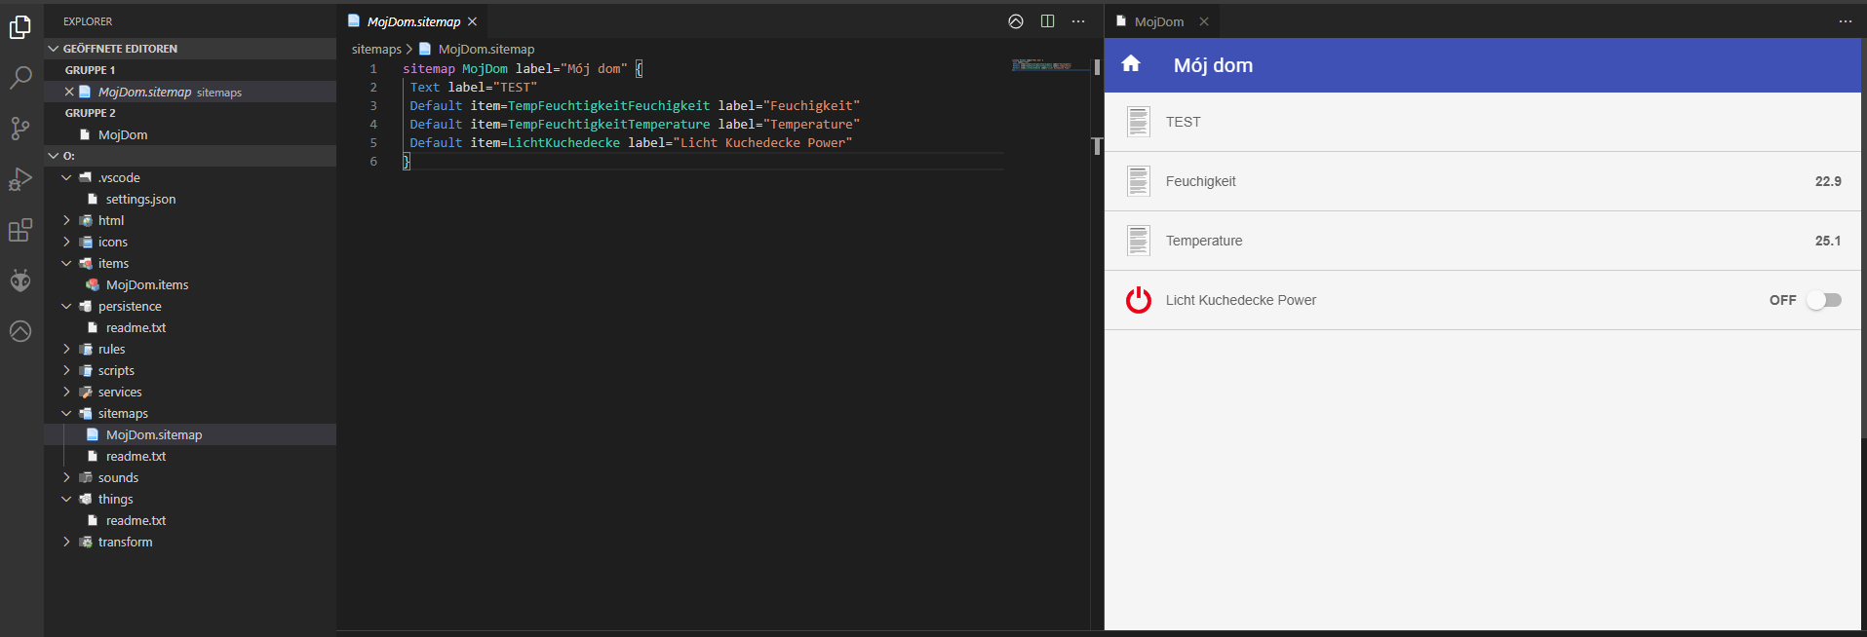This screenshot has height=637, width=1867.
Task: Collapse the .vscode folder
Action: (x=66, y=177)
